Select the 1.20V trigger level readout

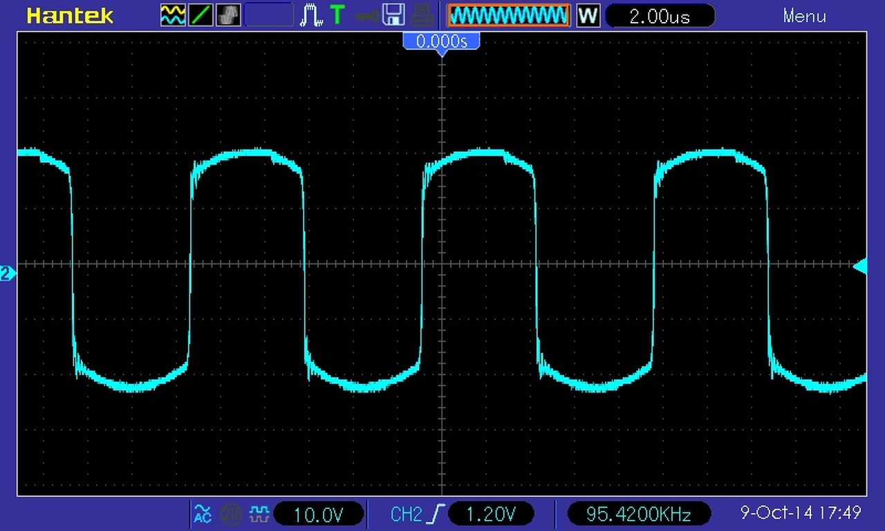(491, 514)
